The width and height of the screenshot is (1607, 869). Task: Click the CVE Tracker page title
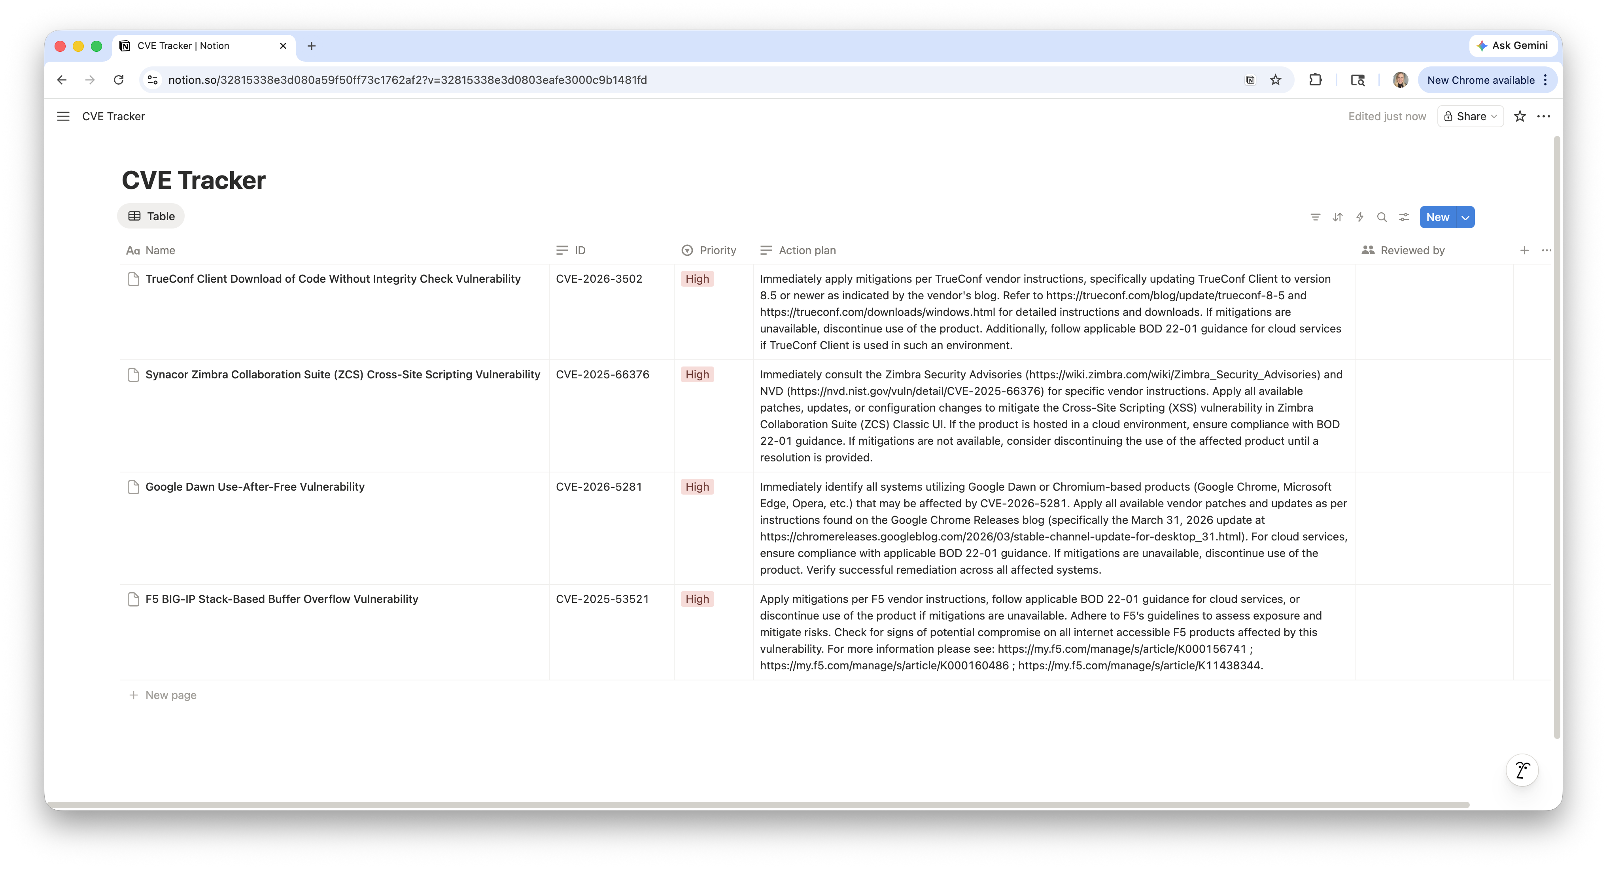193,180
